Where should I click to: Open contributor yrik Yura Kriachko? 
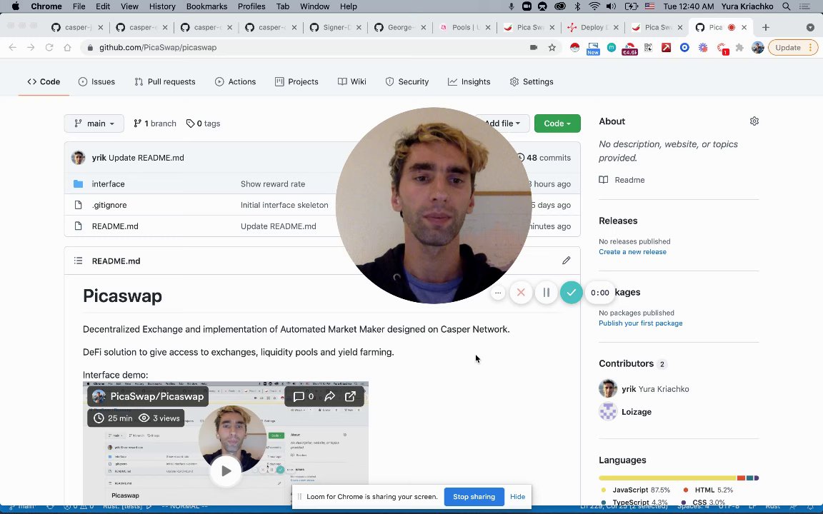pyautogui.click(x=655, y=389)
